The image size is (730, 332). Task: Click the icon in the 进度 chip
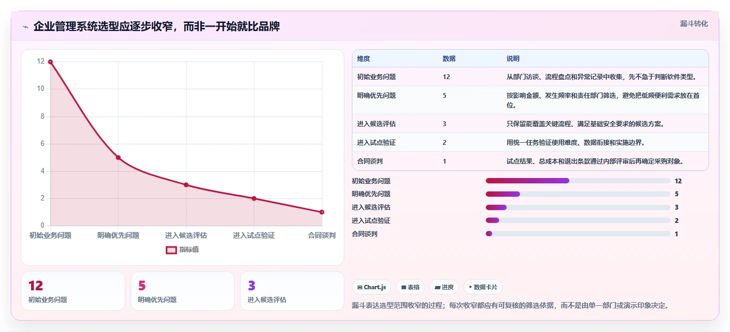438,287
